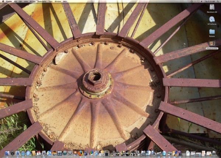The height and width of the screenshot is (158, 221).
Task: Open iCal calendar from the dock
Action: click(x=39, y=153)
